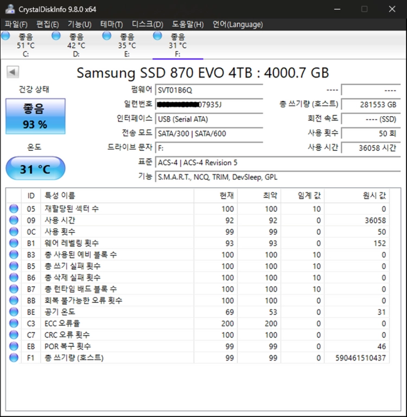Select the ECC 오류율 attribute row
407x417 pixels.
click(198, 323)
